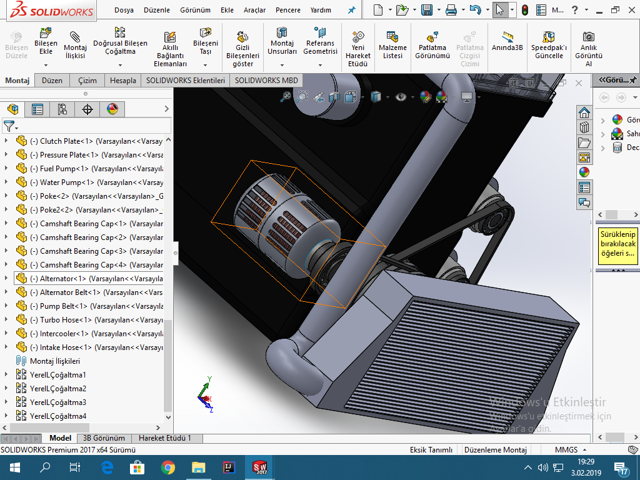
Task: Open the Araçlar menu
Action: [x=254, y=10]
